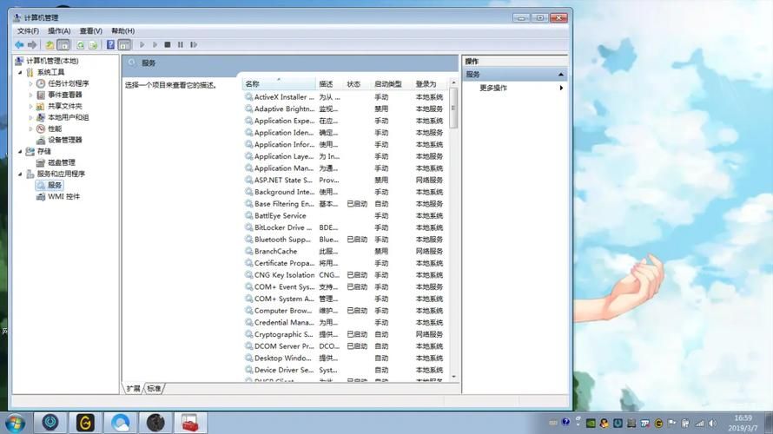This screenshot has height=434, width=773.
Task: Click the Export List toolbar icon
Action: (93, 45)
